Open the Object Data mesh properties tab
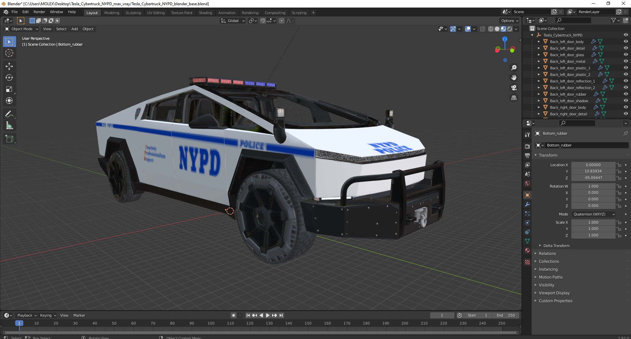The height and width of the screenshot is (339, 631). tap(527, 241)
